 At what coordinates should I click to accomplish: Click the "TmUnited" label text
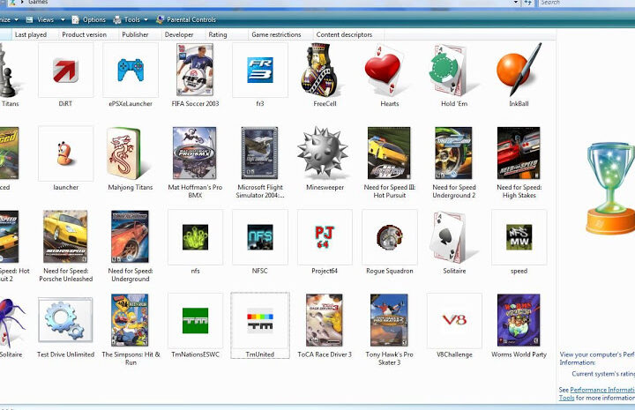[260, 354]
